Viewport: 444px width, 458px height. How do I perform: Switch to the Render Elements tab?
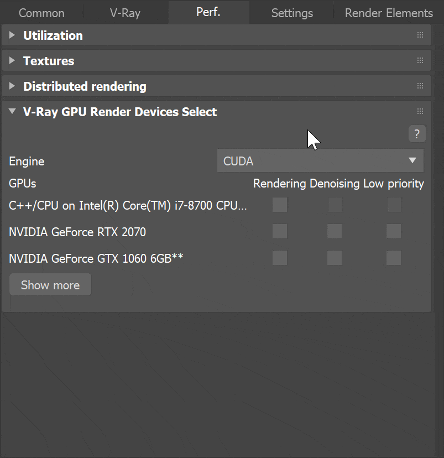388,12
